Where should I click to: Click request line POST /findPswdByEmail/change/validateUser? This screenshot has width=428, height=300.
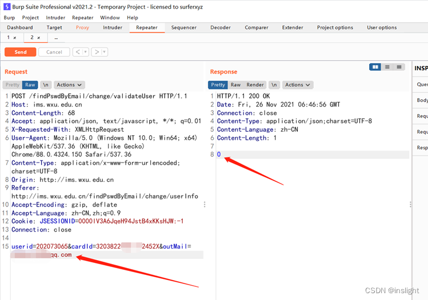pos(99,96)
